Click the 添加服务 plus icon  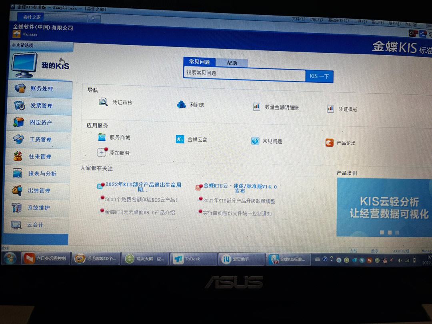coord(102,152)
